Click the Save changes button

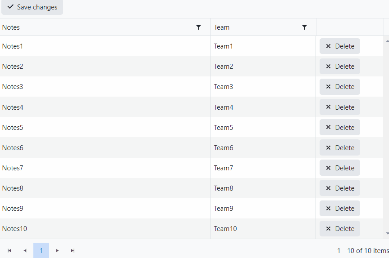coord(32,7)
